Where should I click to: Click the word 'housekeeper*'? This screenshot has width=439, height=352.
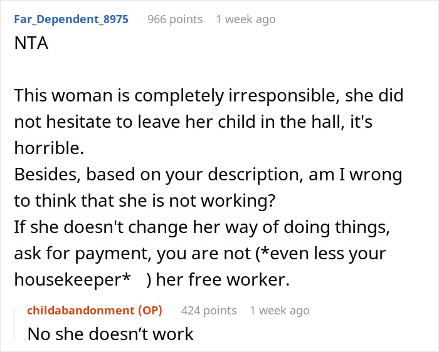click(x=76, y=281)
